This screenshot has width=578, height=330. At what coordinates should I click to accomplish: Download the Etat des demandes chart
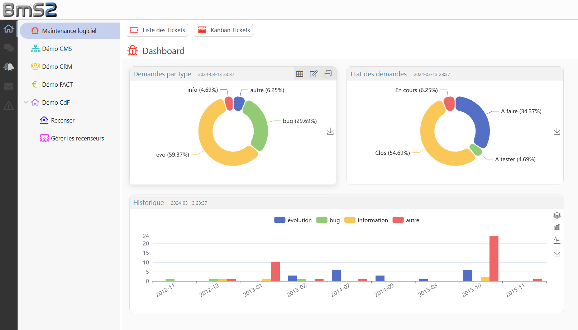(x=556, y=131)
